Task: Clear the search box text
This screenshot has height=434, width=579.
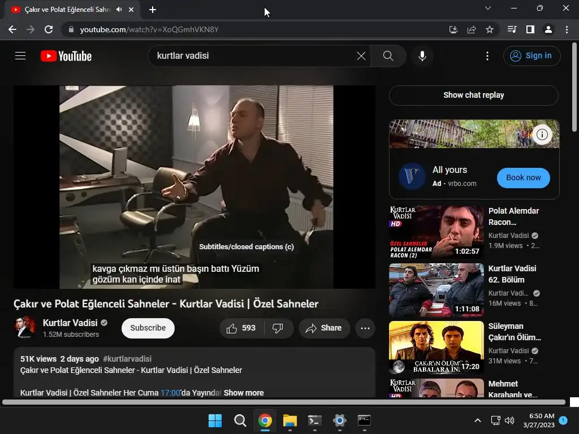Action: click(x=361, y=56)
